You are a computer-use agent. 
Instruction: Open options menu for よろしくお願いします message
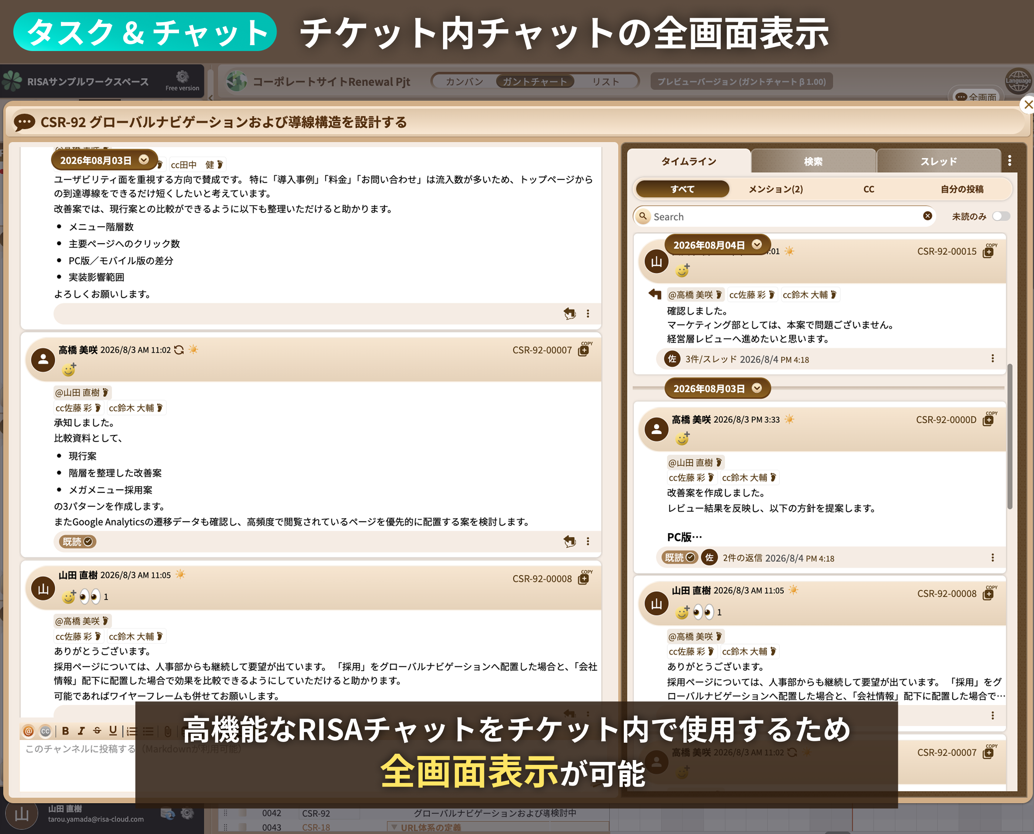click(588, 314)
